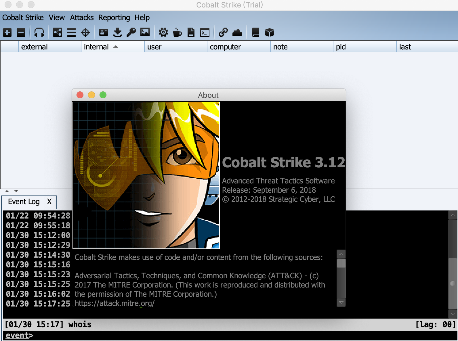
Task: Open the Attacks menu
Action: tap(82, 18)
